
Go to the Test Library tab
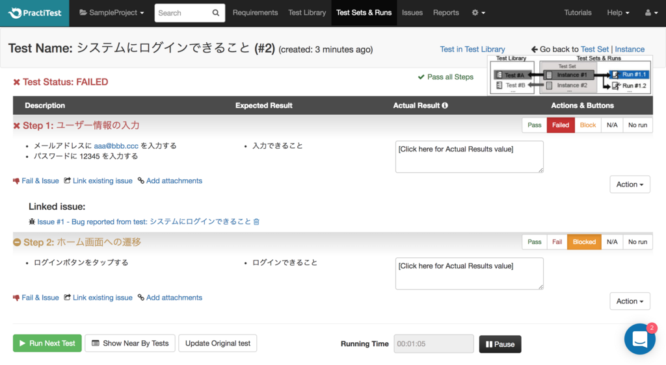point(307,13)
